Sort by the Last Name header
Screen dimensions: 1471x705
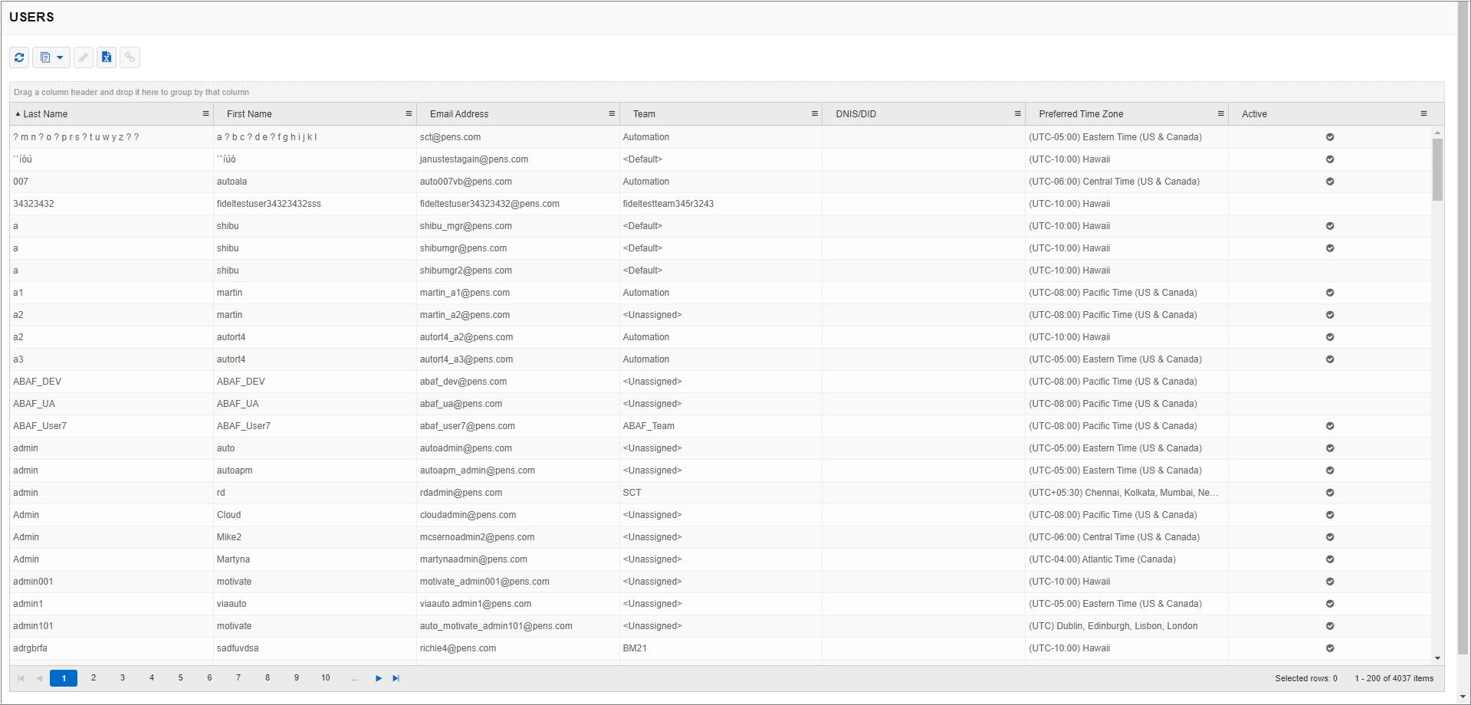46,113
